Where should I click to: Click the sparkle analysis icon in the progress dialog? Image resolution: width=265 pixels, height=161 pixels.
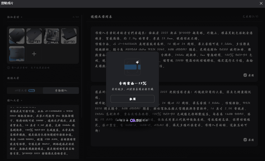[x=132, y=67]
